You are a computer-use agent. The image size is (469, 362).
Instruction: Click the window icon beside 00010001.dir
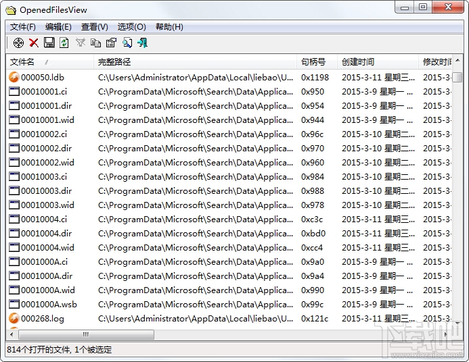click(x=14, y=105)
